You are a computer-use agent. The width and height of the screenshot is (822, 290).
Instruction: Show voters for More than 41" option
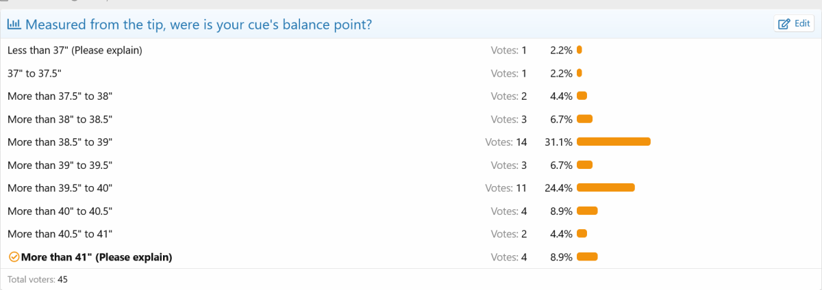click(x=508, y=257)
